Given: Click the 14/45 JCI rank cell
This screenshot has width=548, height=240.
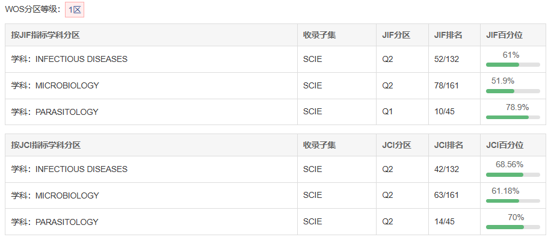Looking at the screenshot, I should (454, 222).
